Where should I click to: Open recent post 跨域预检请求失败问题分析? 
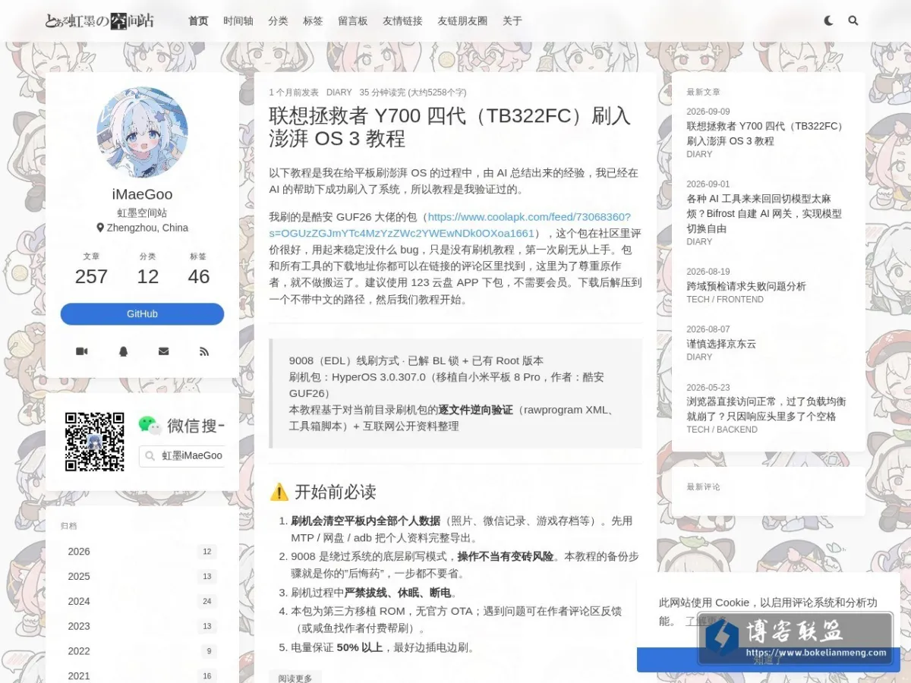coord(746,286)
